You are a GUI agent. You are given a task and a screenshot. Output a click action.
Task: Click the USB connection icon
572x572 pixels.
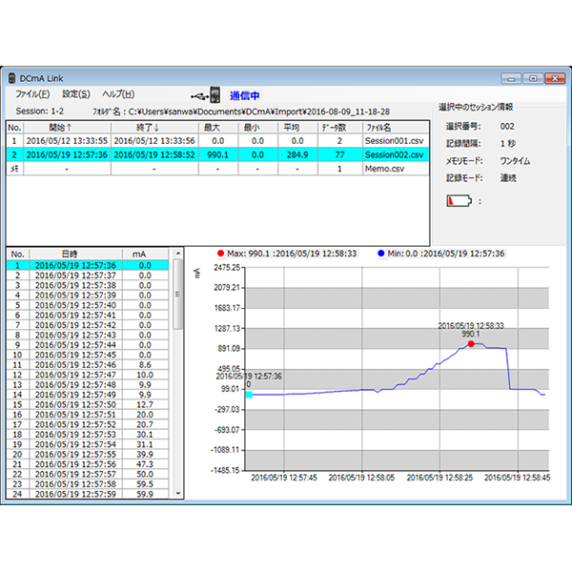pos(197,95)
